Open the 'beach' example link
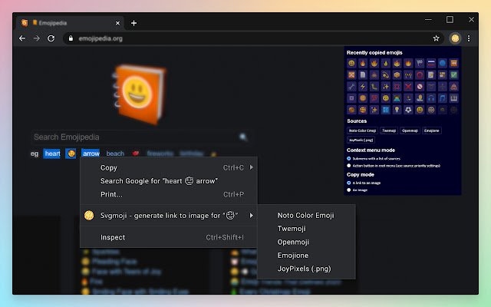 click(115, 153)
